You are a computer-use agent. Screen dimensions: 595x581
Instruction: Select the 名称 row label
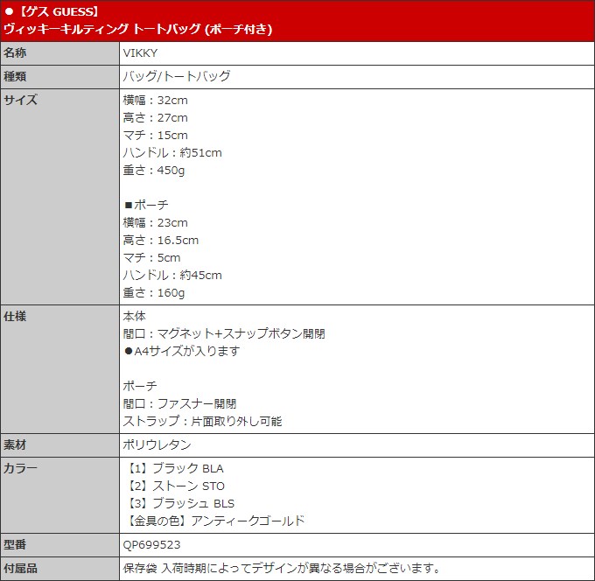click(x=15, y=52)
